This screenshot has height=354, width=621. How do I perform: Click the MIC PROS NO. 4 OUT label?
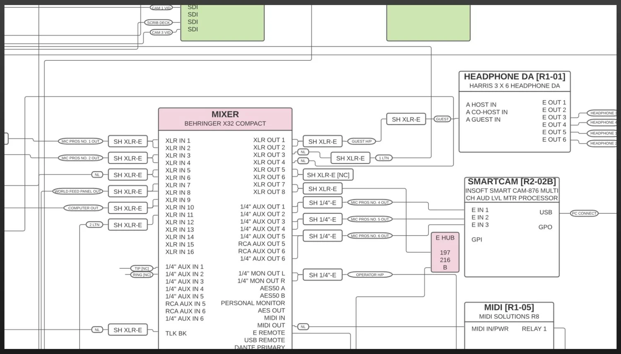tap(370, 203)
